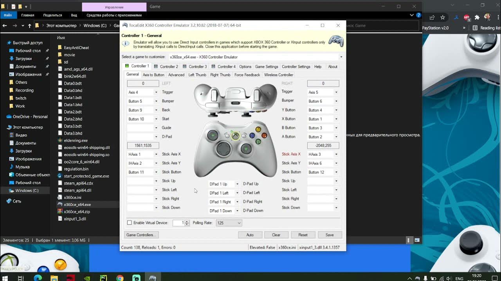Screen dimensions: 501x281
Task: Open the Wireless Controller sub-tab
Action: tap(279, 75)
